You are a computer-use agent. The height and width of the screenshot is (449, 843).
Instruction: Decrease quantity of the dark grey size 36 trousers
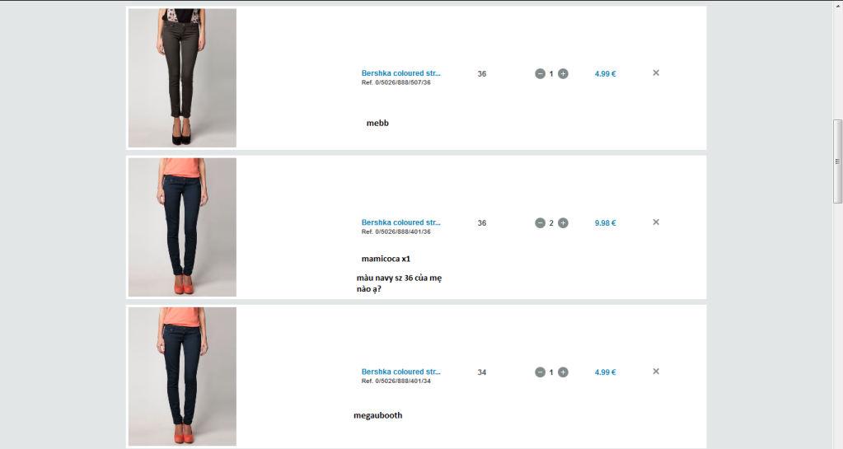[x=540, y=73]
